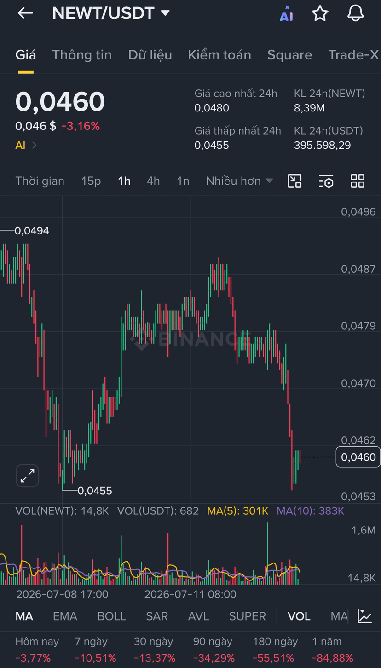This screenshot has width=381, height=668.
Task: Tap the large 0,0460 price
Action: pos(60,102)
